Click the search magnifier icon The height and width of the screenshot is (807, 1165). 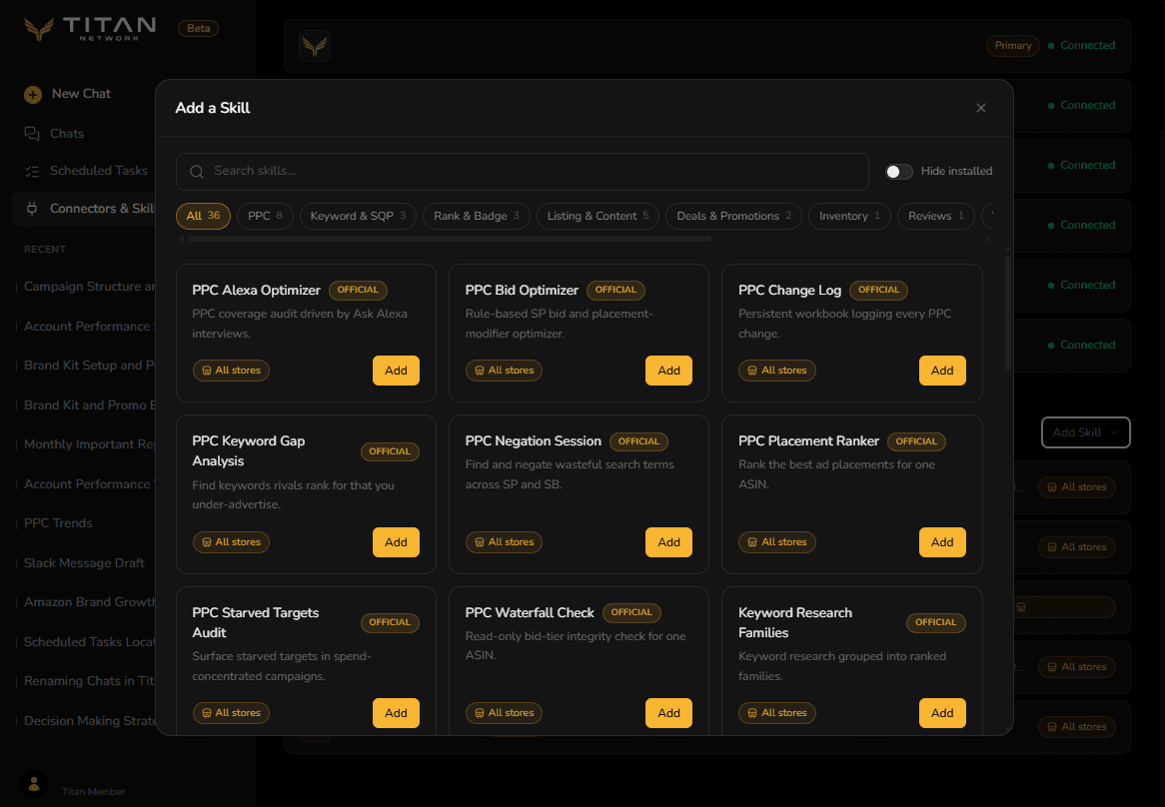197,172
